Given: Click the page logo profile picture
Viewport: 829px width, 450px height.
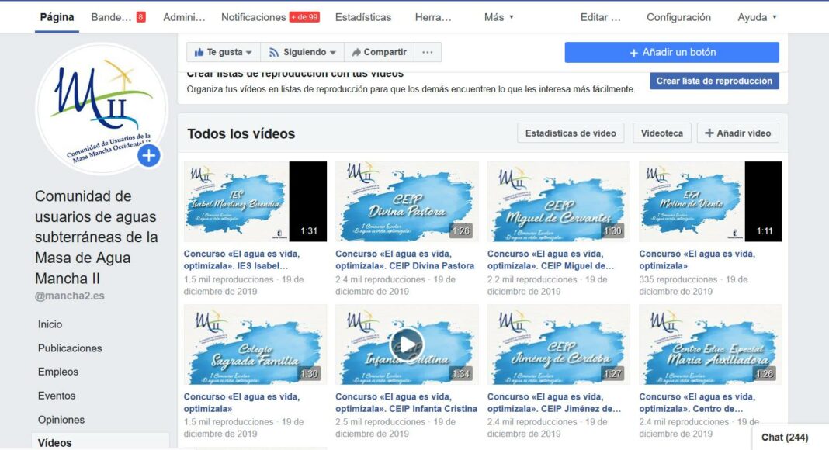Looking at the screenshot, I should [101, 109].
